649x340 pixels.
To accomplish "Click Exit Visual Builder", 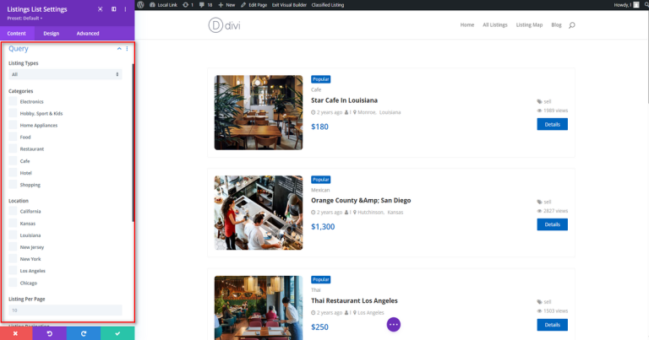I will coord(289,5).
